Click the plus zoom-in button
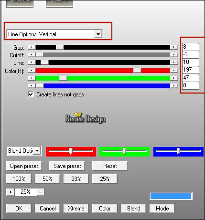The height and width of the screenshot is (220, 205). point(11,192)
